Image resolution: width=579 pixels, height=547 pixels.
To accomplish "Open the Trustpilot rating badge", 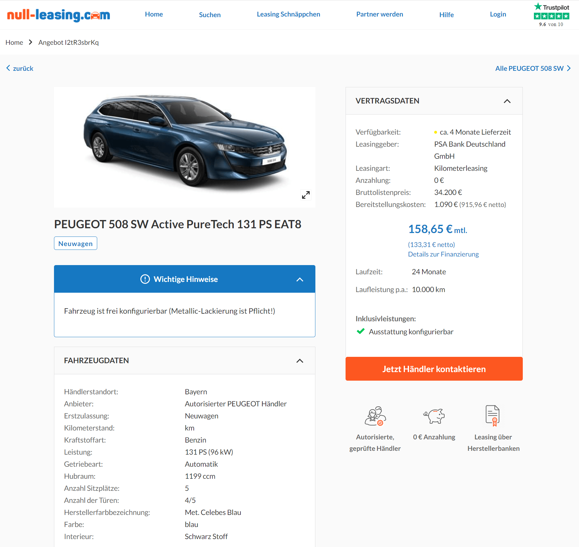I will [551, 15].
